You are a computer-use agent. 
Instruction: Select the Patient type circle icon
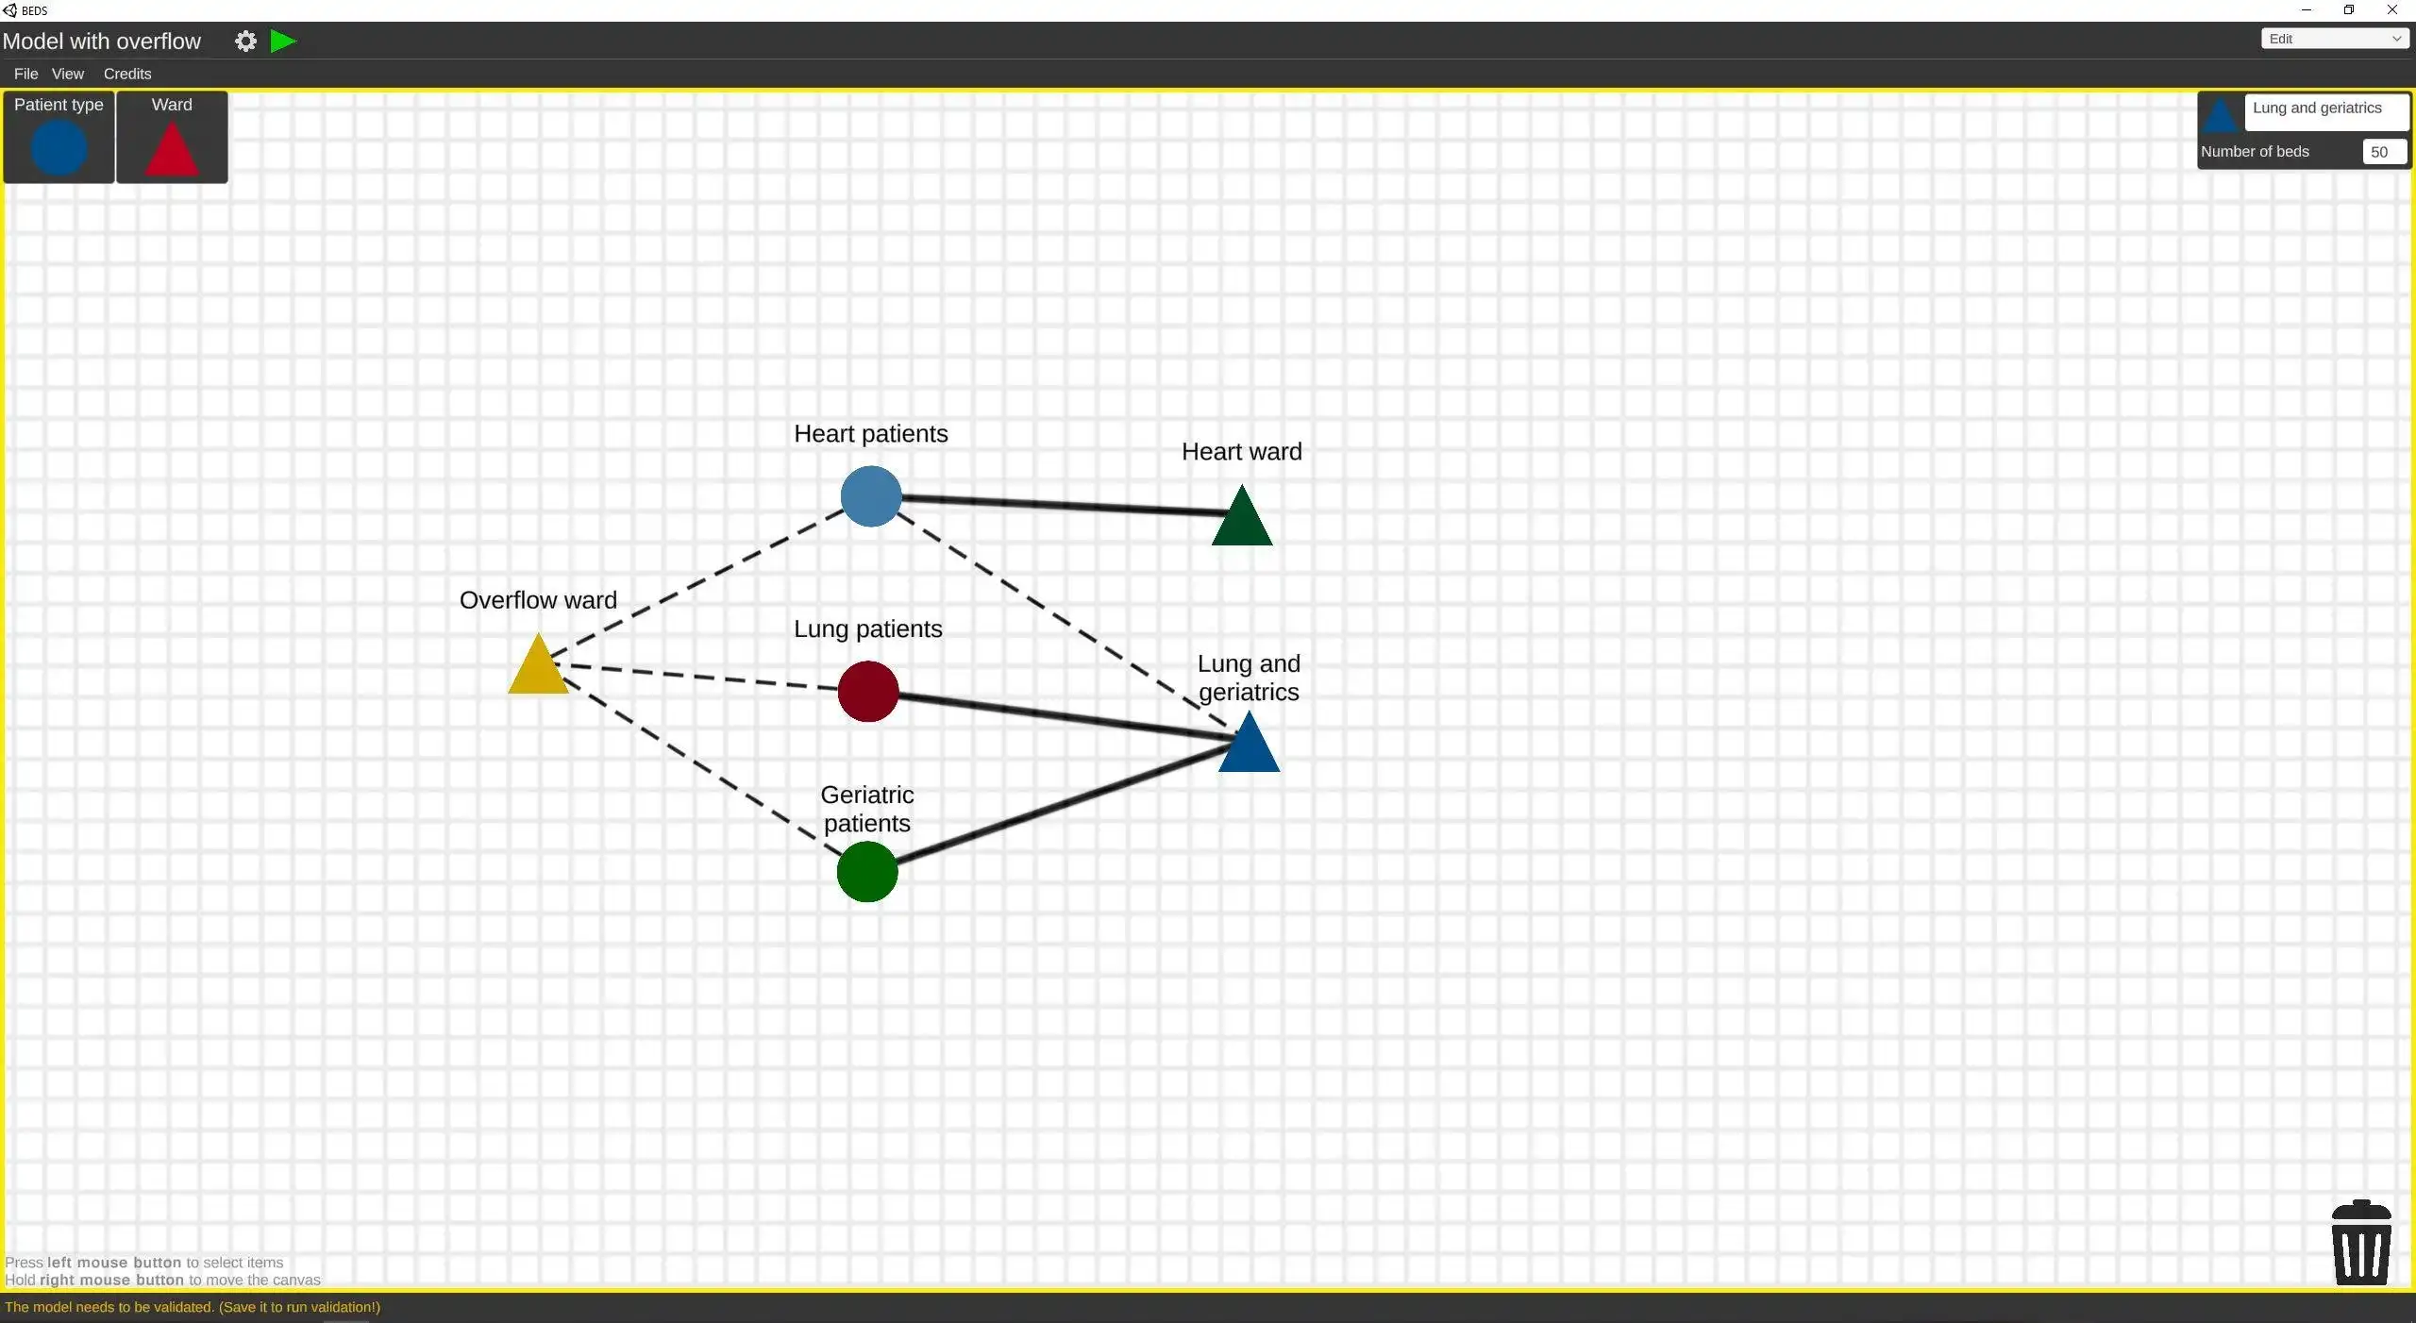(x=59, y=148)
